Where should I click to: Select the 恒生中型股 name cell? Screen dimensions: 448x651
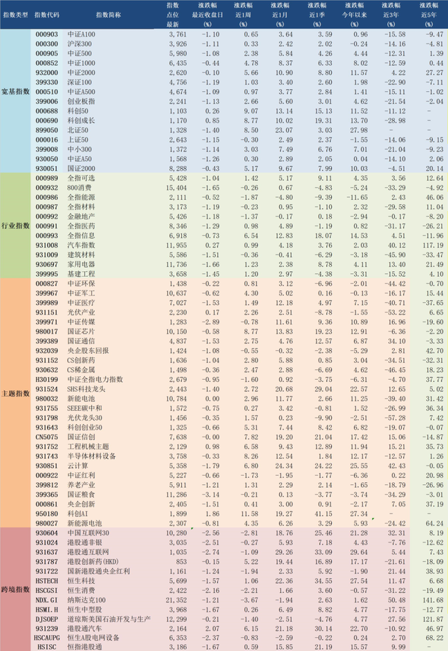click(x=85, y=610)
